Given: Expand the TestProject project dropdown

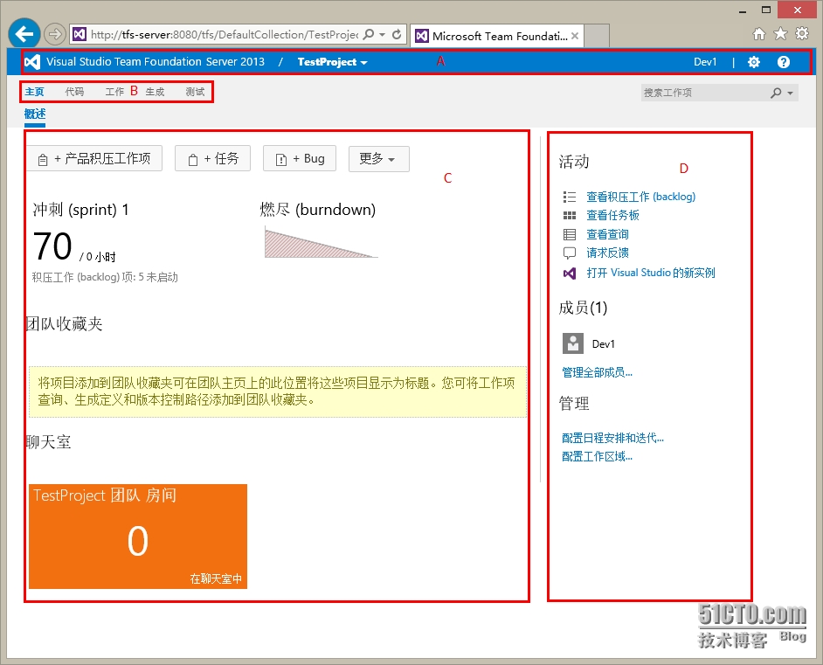Looking at the screenshot, I should pyautogui.click(x=332, y=62).
